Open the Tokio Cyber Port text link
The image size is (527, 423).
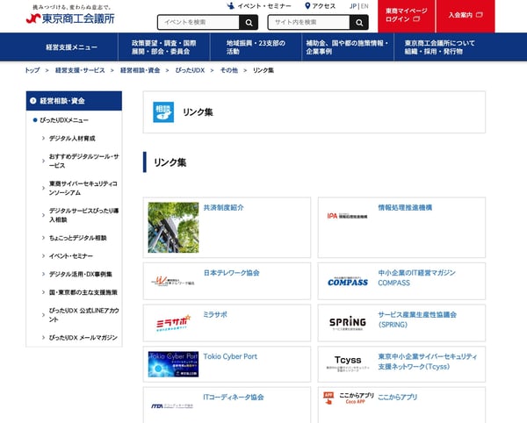(x=230, y=356)
